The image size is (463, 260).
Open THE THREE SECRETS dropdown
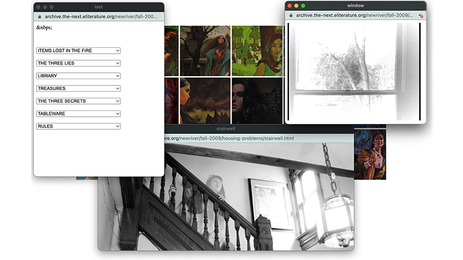[x=78, y=101]
